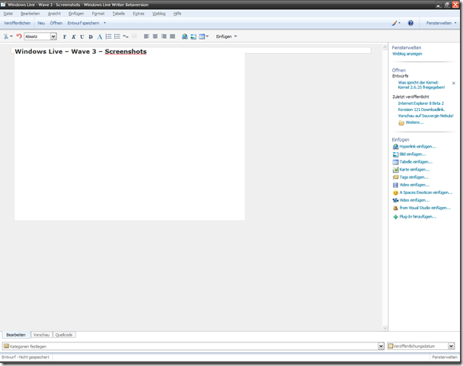Toggle bold formatting (F)

(65, 37)
